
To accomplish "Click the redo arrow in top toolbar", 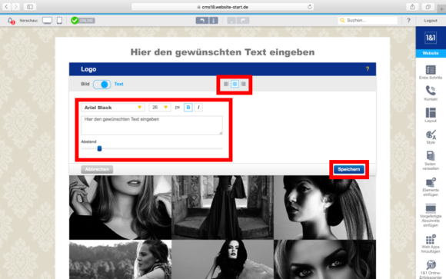I will (x=243, y=21).
